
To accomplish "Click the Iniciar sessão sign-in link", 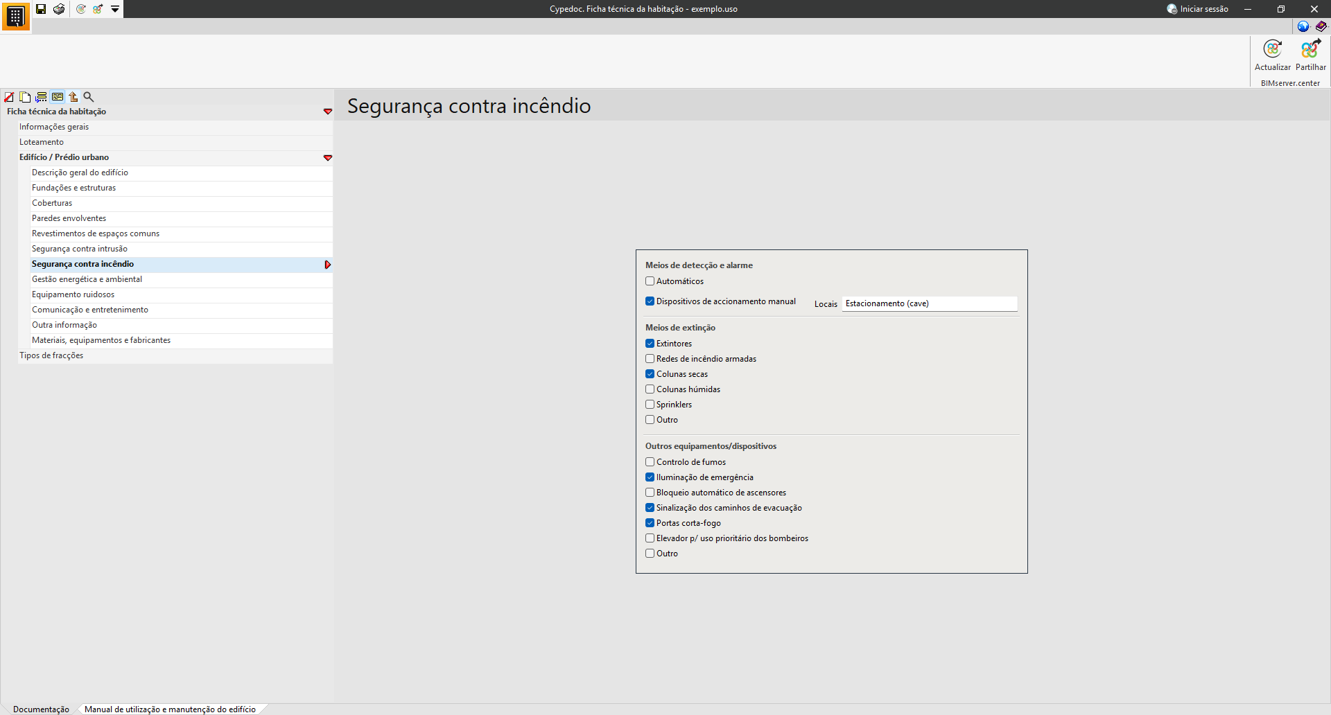I will click(x=1204, y=9).
